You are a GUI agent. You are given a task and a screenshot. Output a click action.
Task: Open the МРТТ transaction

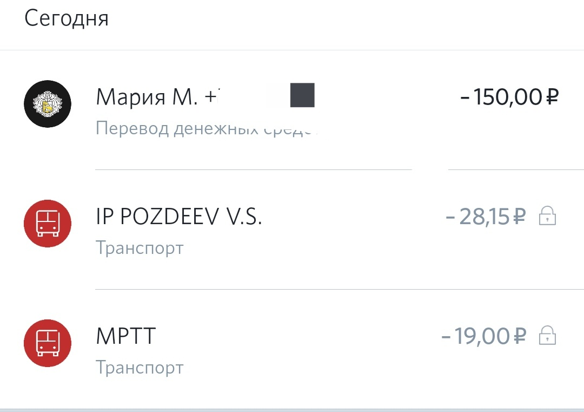pos(292,349)
